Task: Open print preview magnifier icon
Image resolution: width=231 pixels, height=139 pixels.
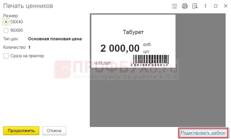Action: [195, 6]
